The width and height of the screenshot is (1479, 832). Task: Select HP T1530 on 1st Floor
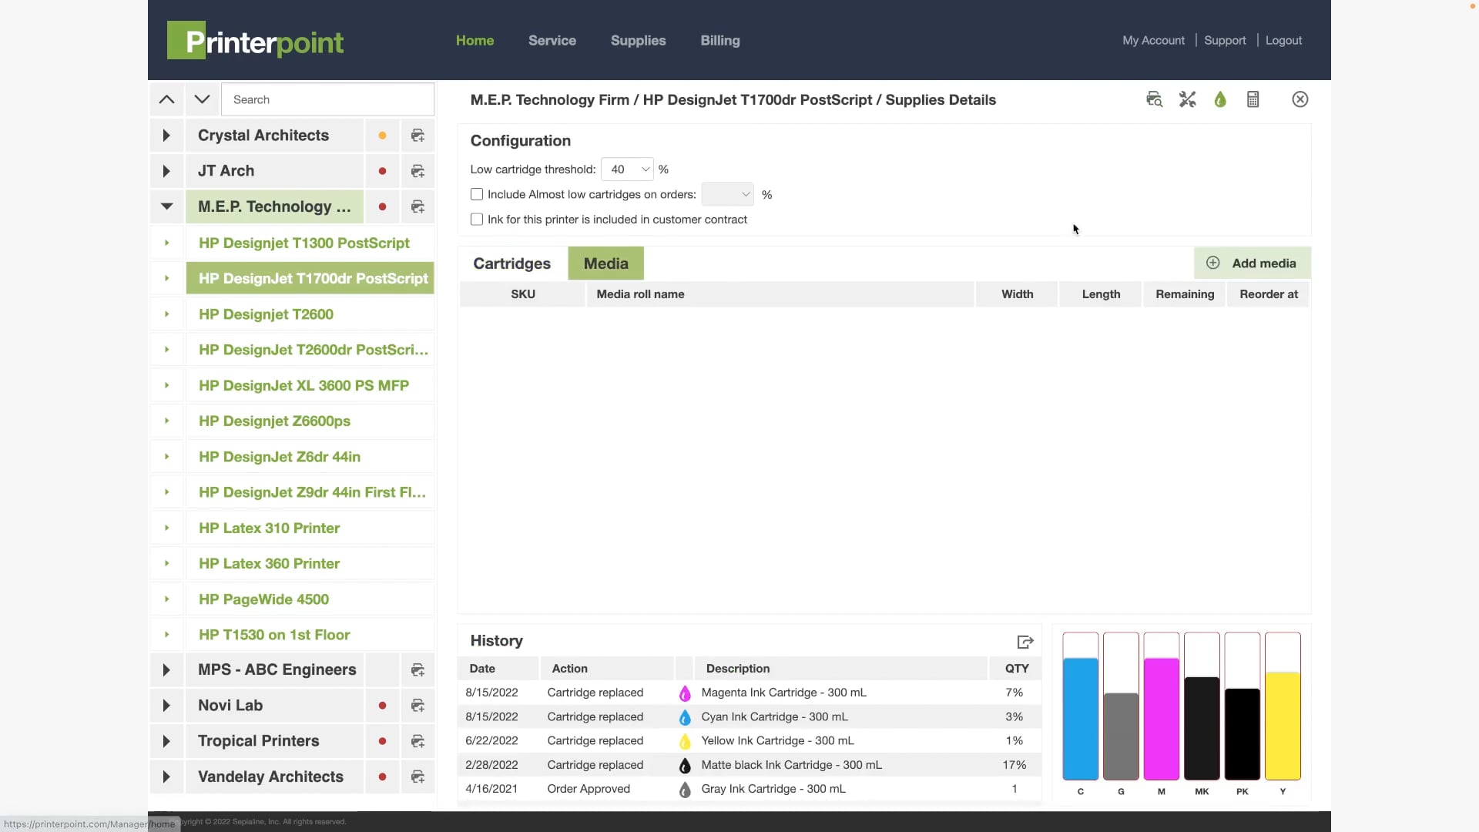point(310,635)
